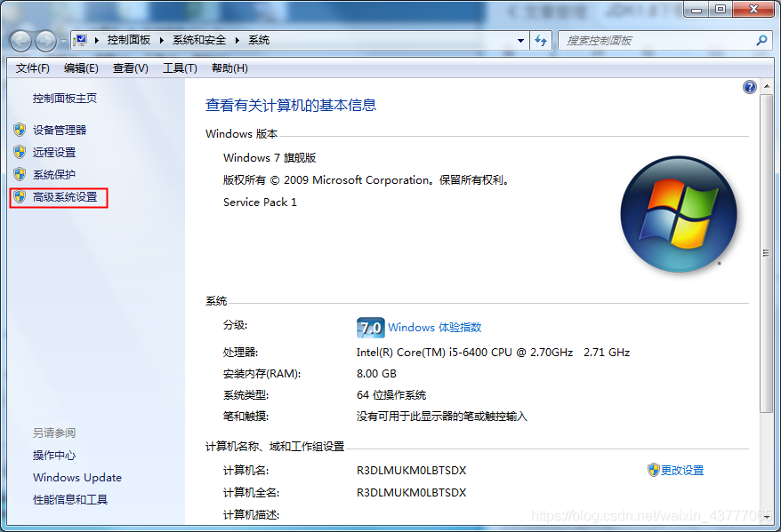Select the Service Pack 1 text

260,202
